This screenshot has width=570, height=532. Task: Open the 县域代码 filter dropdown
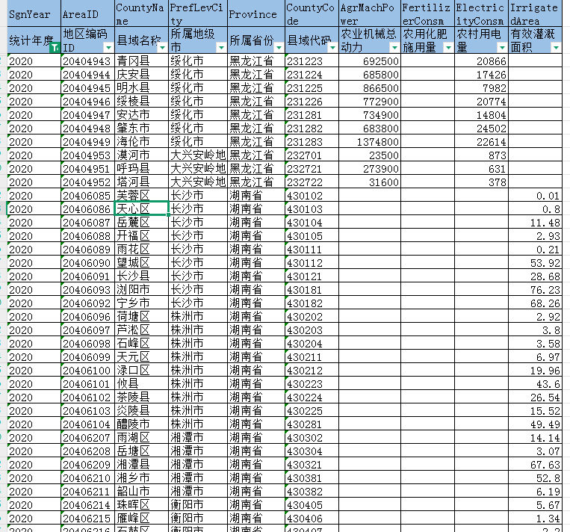(332, 47)
